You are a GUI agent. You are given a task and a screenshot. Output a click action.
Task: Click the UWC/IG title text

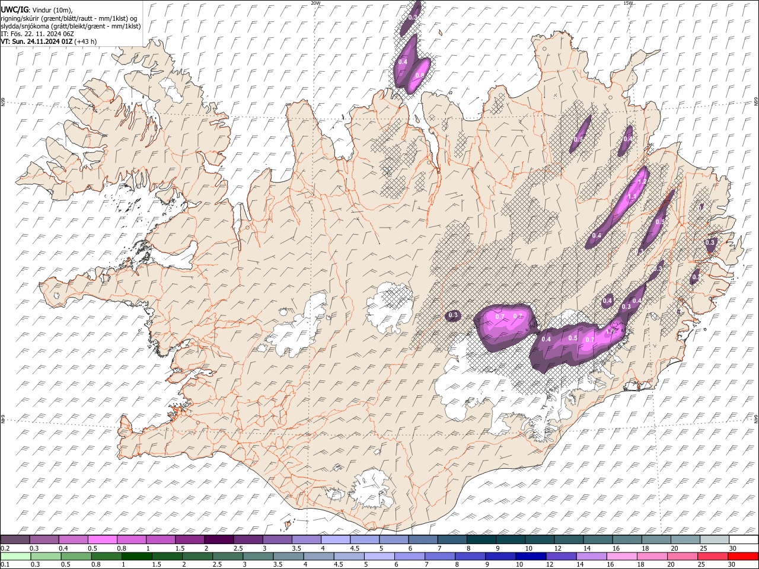[x=15, y=9]
